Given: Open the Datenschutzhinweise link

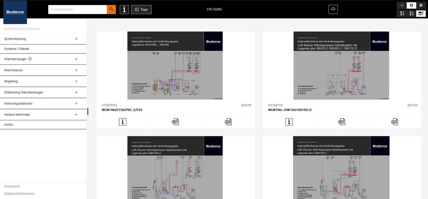Looking at the screenshot, I should [x=19, y=194].
